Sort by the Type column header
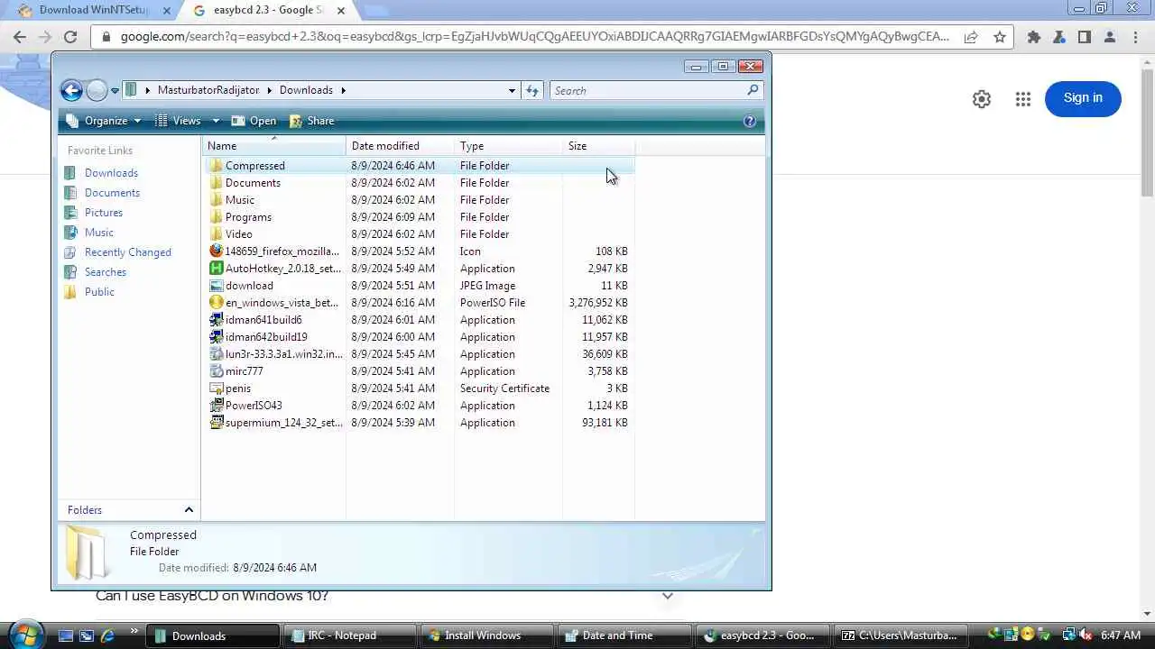 (x=508, y=146)
